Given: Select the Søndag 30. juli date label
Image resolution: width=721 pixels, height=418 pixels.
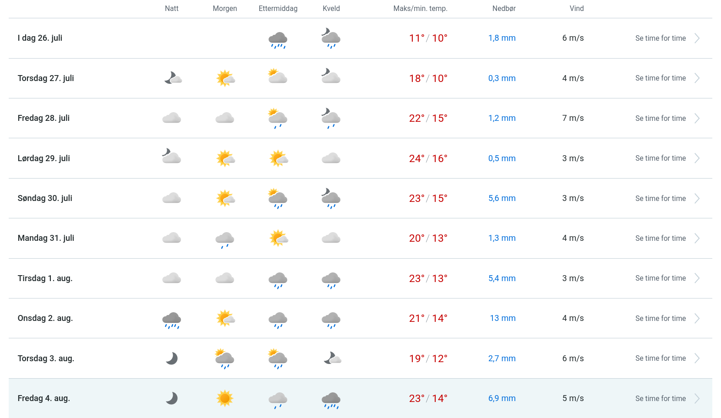Looking at the screenshot, I should pos(45,198).
